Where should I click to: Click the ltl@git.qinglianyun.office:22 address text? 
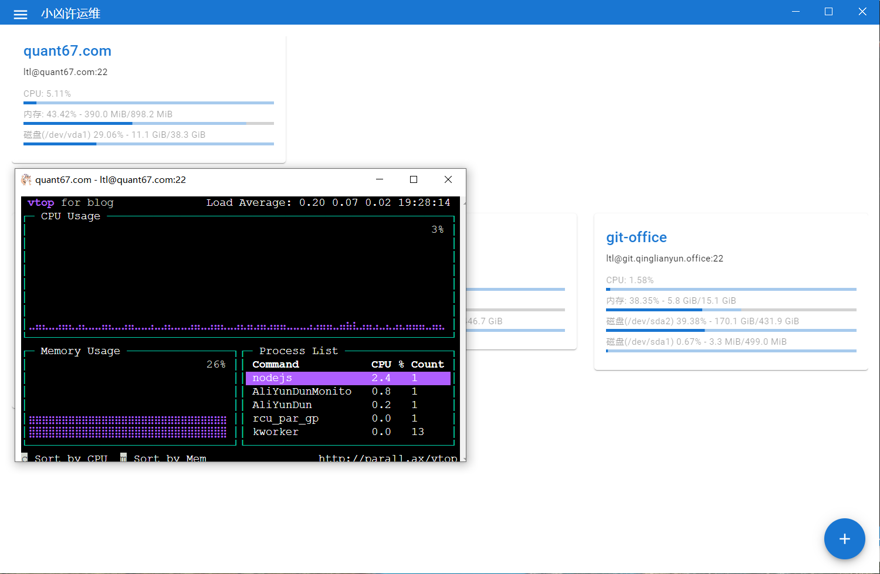(x=665, y=259)
